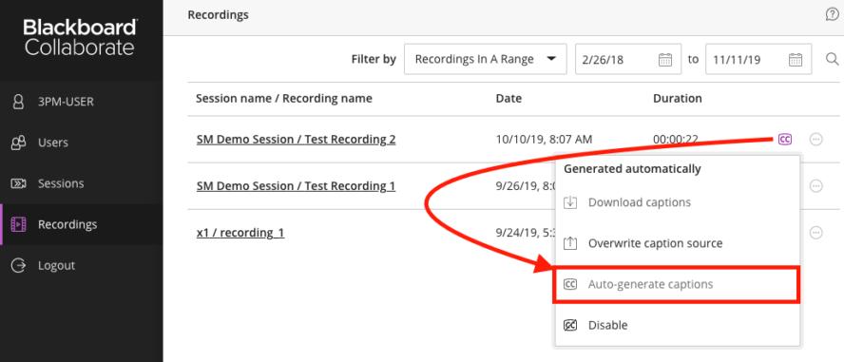Viewport: 844px width, 362px height.
Task: Click the Recordings page title
Action: pyautogui.click(x=218, y=15)
